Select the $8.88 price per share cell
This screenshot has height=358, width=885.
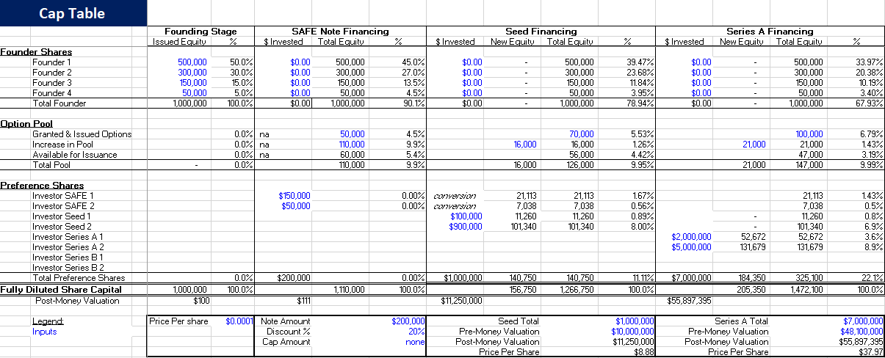(643, 352)
